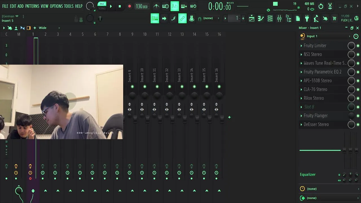
Task: Select the empty Slot 8
Action: pos(309,107)
